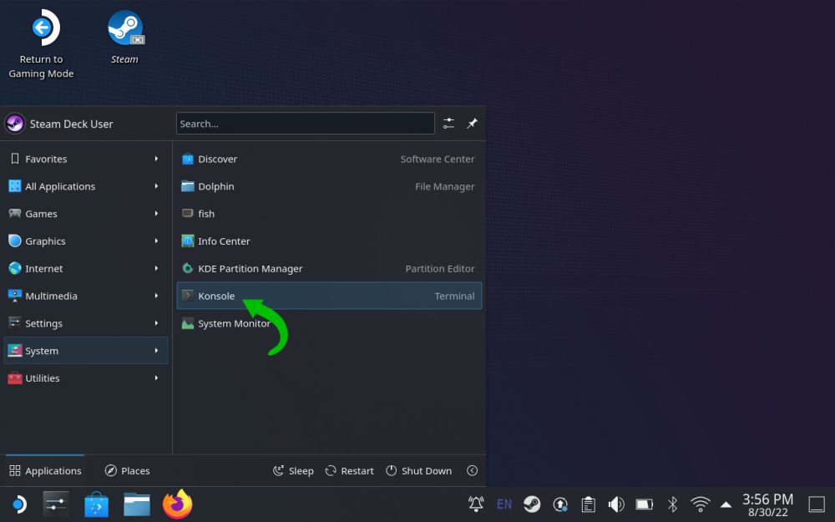Click the application Search field
835x522 pixels.
[x=305, y=124]
